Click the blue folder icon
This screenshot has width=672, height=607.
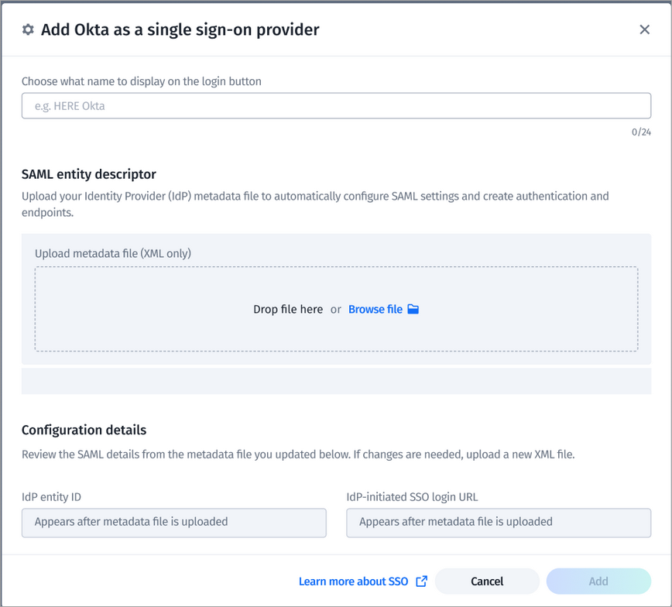tap(413, 309)
